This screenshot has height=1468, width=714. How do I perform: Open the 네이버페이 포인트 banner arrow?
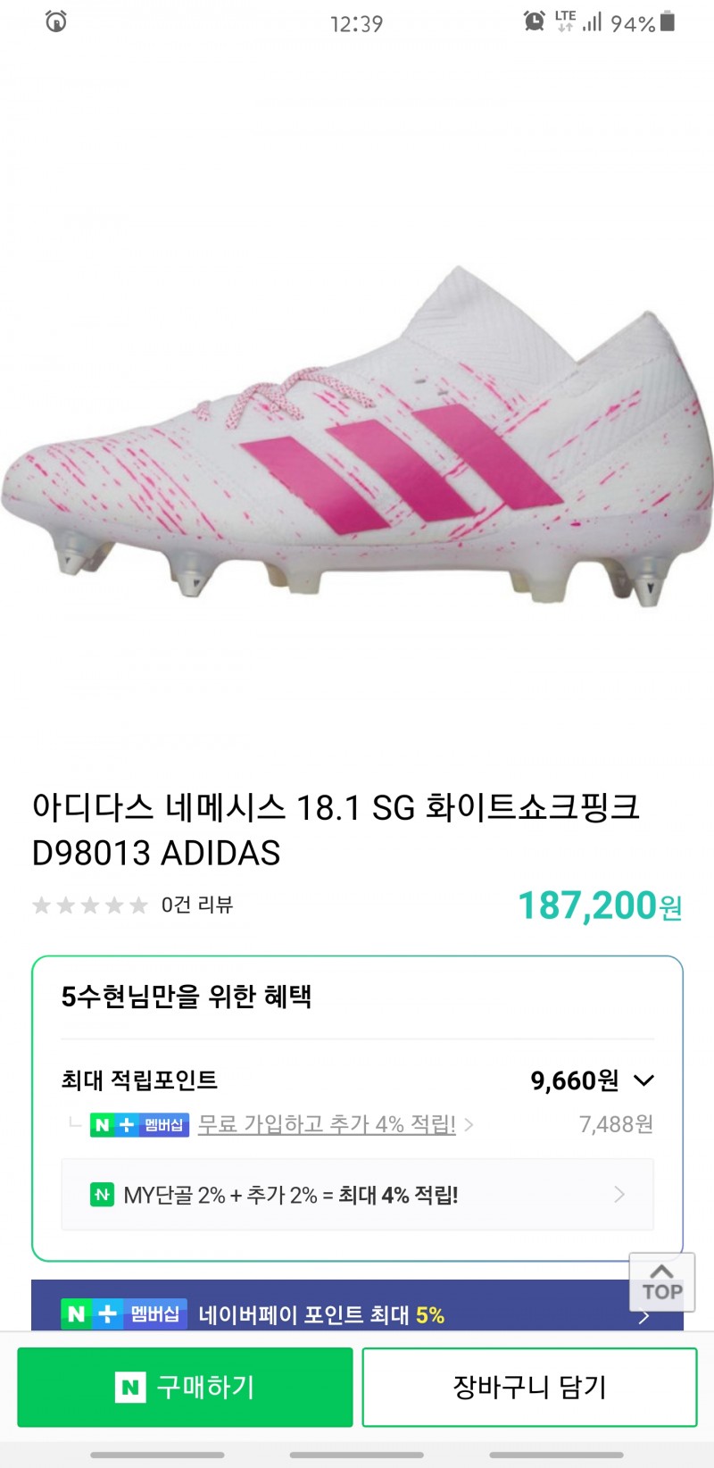pyautogui.click(x=643, y=1316)
